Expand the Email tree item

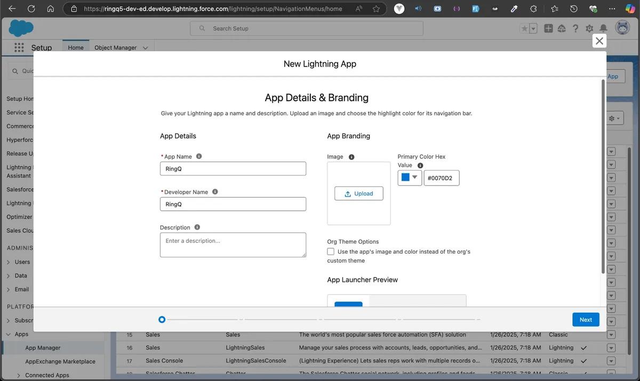9,290
